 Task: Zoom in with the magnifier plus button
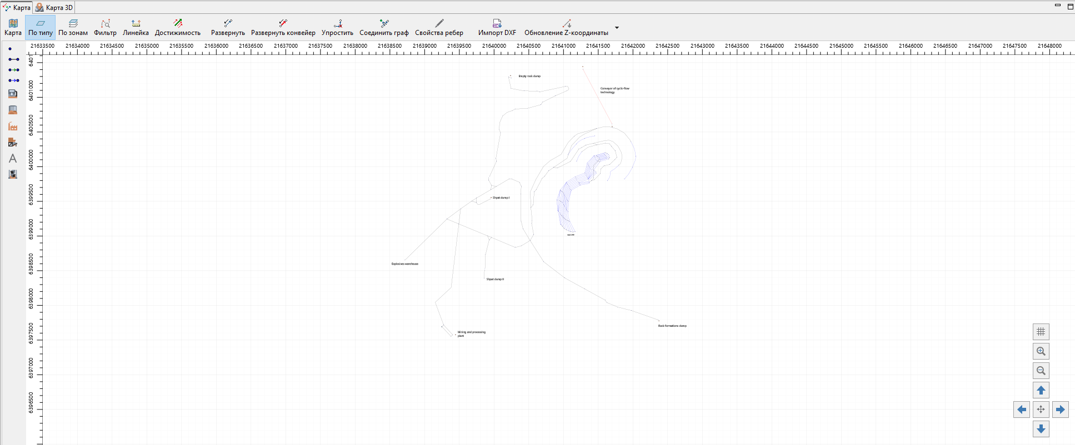coord(1041,351)
